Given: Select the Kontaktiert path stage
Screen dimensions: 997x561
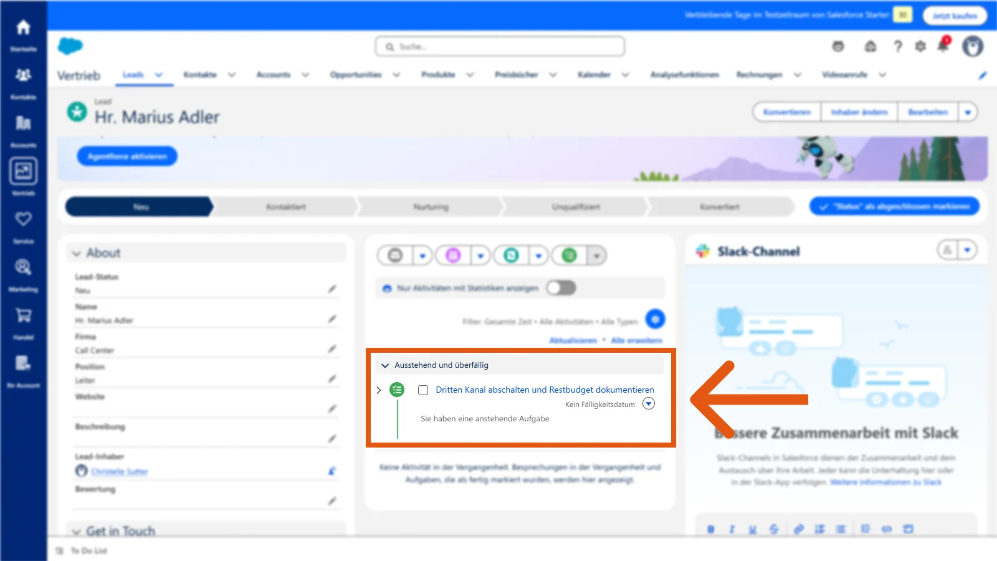Looking at the screenshot, I should 286,207.
